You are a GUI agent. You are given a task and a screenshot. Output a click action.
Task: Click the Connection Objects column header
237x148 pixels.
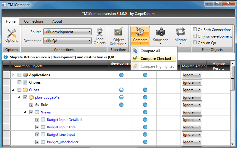[59, 66]
